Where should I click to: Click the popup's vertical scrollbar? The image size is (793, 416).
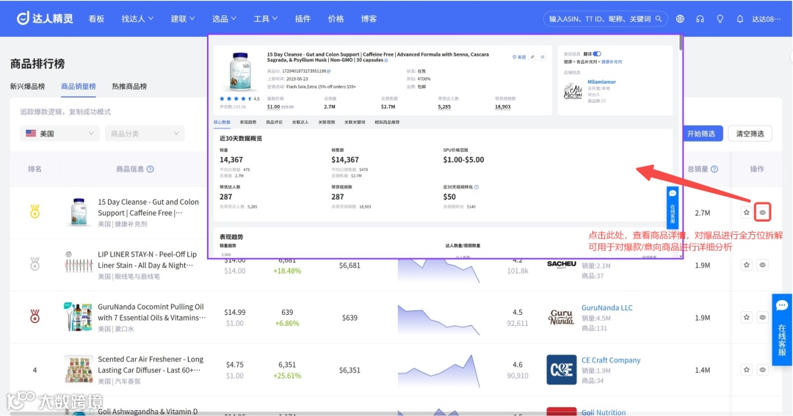click(681, 43)
